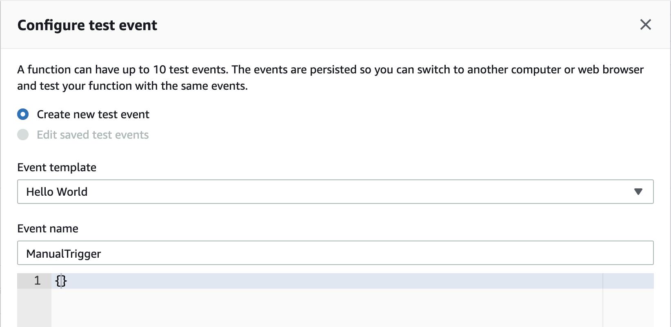Click the X icon in the dialog corner

645,25
